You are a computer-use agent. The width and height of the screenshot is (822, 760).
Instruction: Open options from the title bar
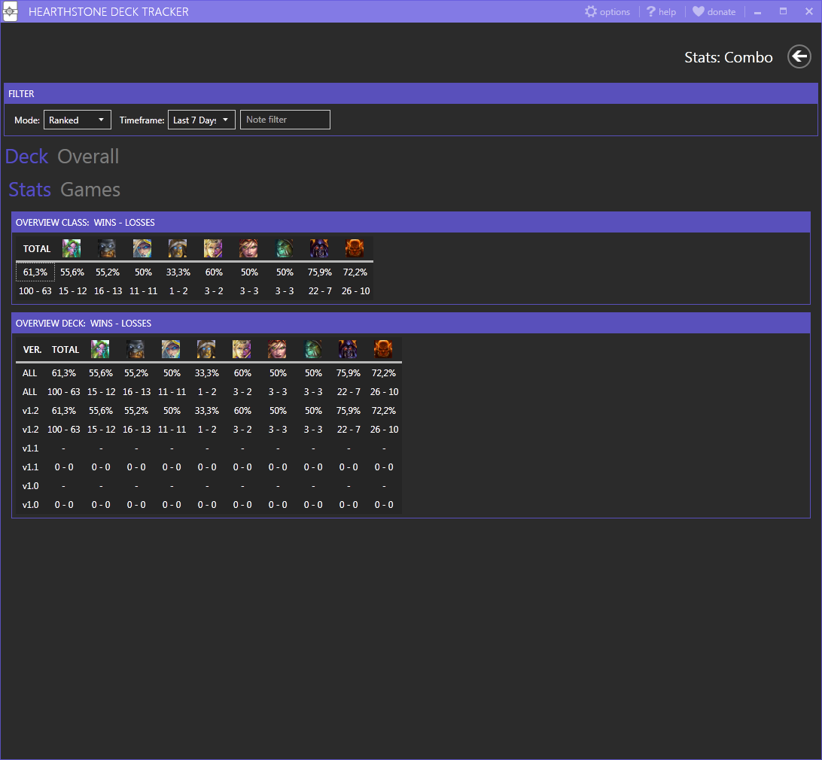[x=607, y=12]
